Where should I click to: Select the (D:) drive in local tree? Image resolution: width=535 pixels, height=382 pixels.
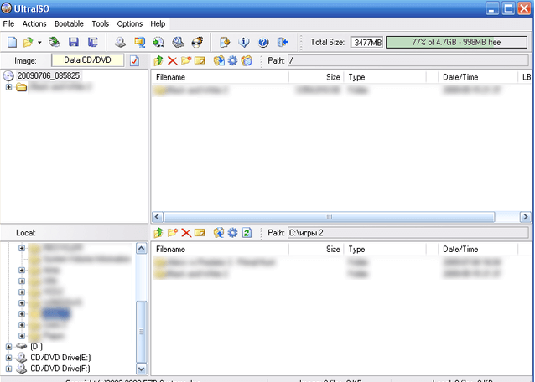[x=36, y=347]
